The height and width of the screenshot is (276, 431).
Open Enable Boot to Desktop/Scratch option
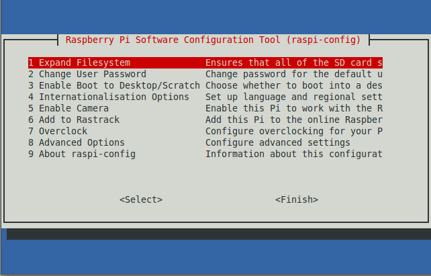point(114,85)
